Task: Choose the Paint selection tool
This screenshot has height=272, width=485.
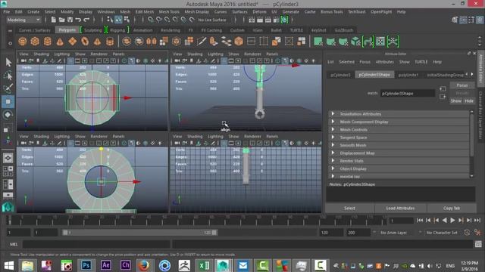Action: 8,88
